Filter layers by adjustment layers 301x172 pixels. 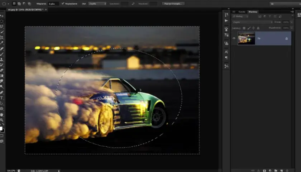pyautogui.click(x=265, y=16)
